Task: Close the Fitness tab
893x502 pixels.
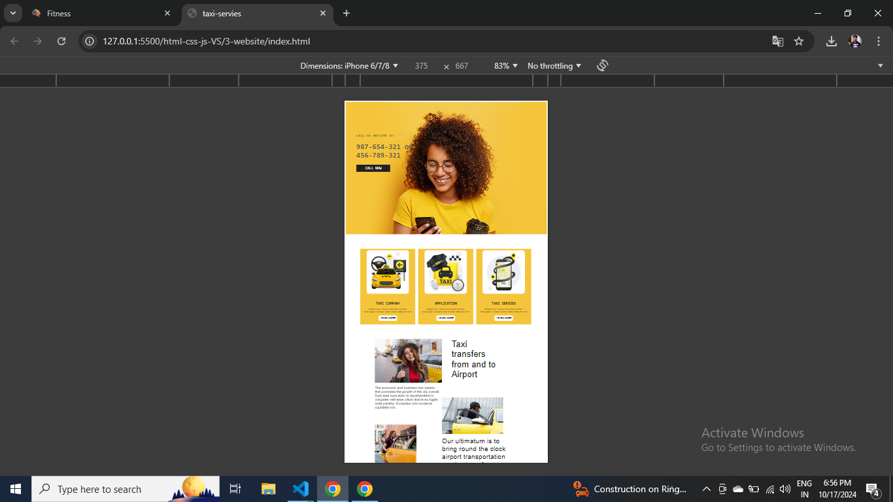Action: point(167,13)
